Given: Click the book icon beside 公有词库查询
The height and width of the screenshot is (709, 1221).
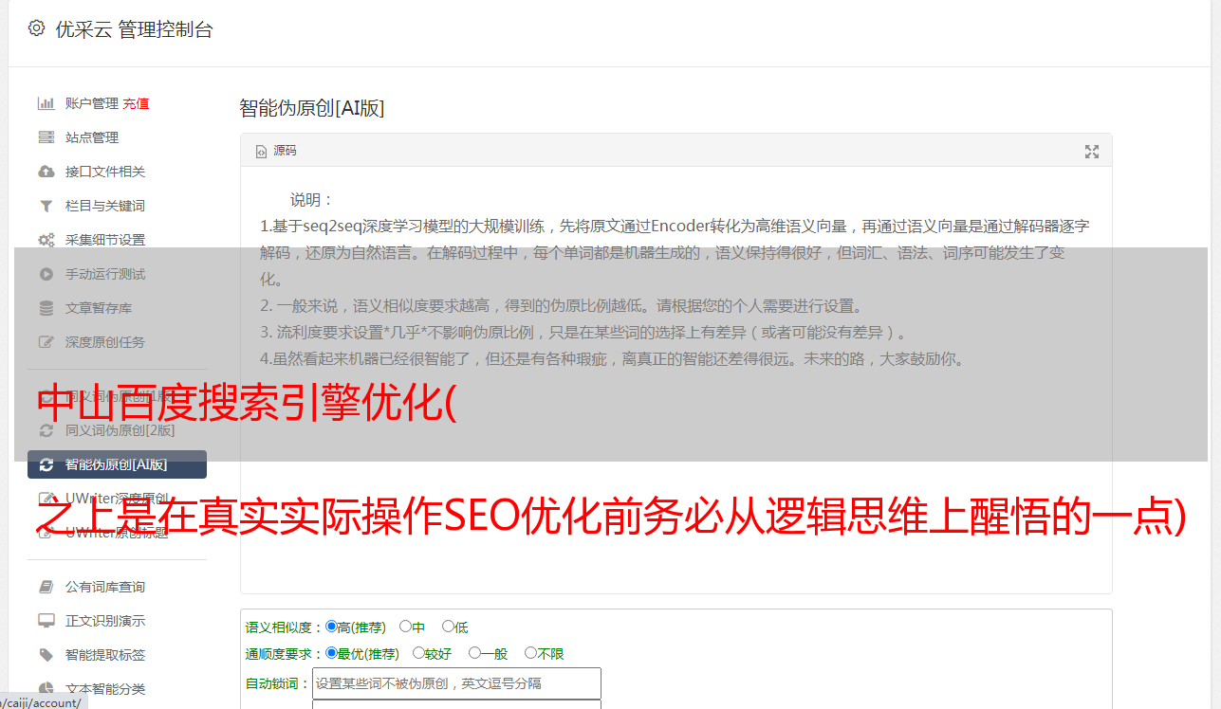Looking at the screenshot, I should coord(46,587).
